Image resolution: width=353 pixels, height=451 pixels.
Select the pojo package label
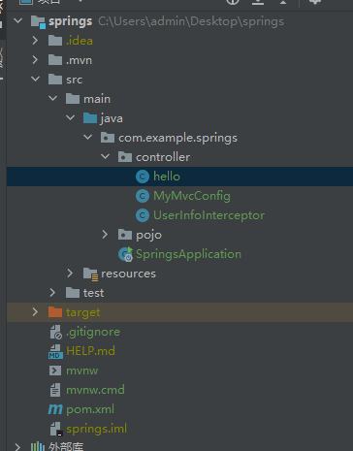pyautogui.click(x=148, y=235)
